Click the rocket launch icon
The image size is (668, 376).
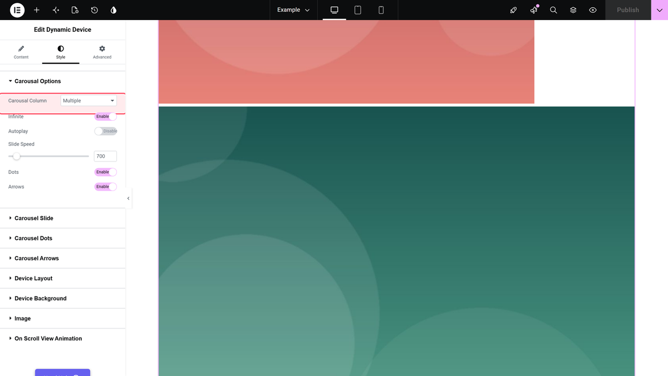(514, 10)
